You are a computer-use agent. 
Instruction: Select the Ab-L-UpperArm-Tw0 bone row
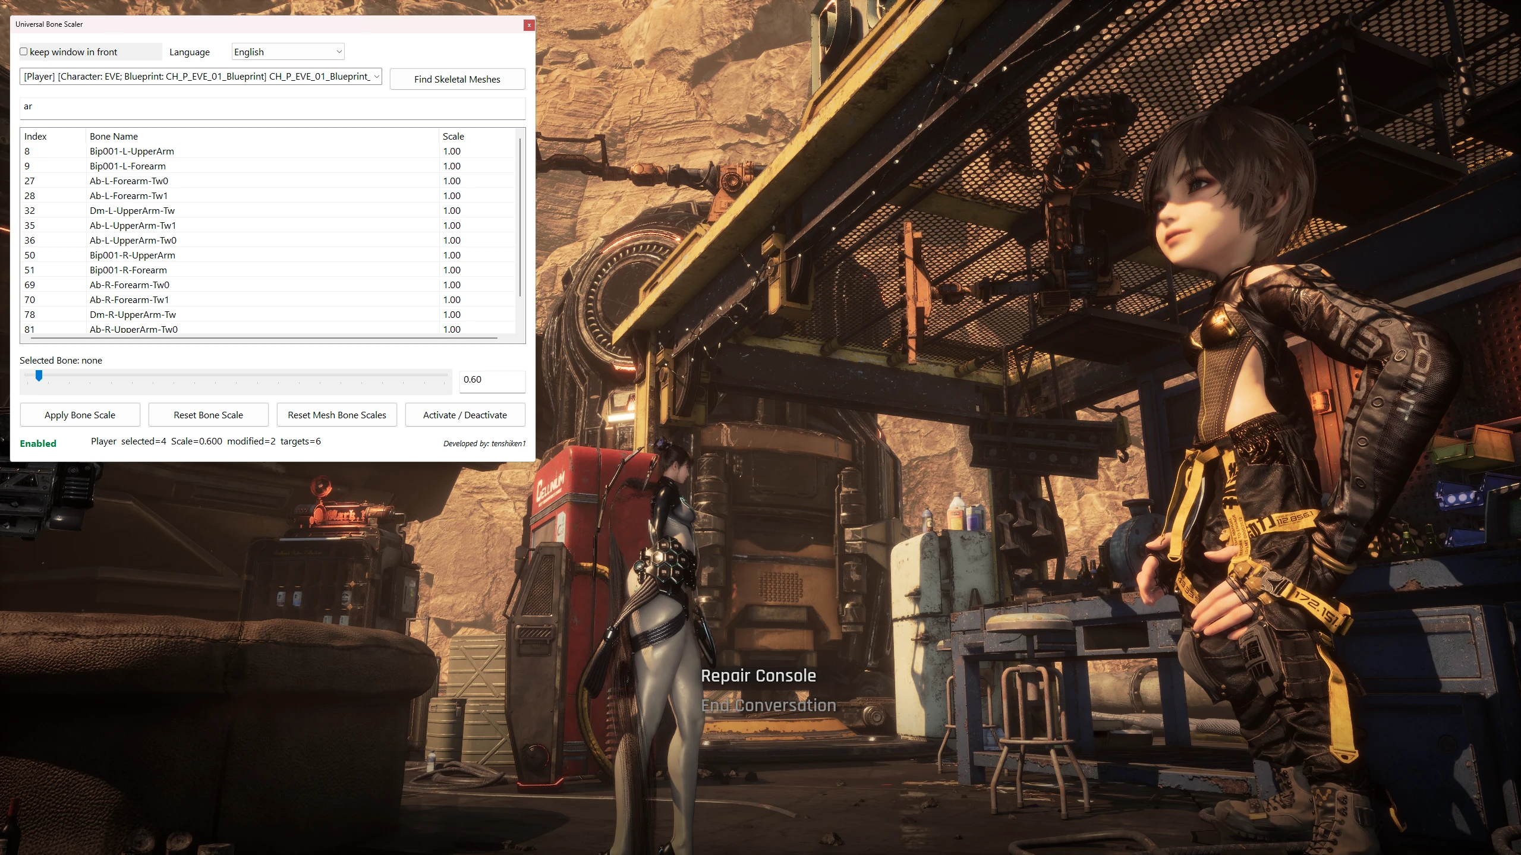[267, 240]
